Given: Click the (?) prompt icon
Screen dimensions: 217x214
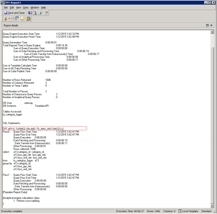Looking at the screenshot, I should (x=13, y=19).
